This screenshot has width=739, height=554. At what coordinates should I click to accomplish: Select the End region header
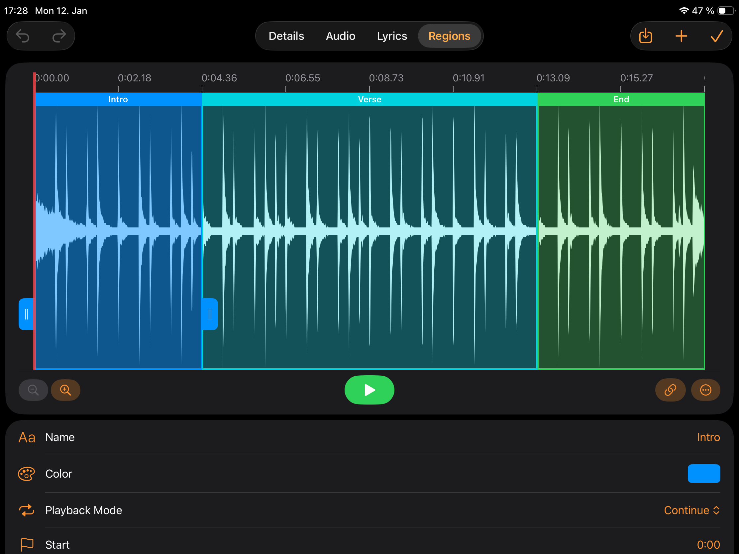coord(621,100)
